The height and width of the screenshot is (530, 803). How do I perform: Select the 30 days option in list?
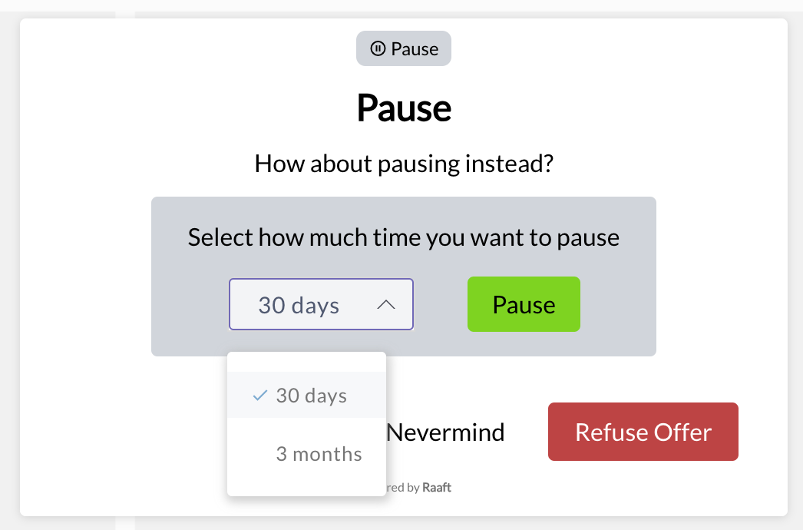tap(307, 395)
